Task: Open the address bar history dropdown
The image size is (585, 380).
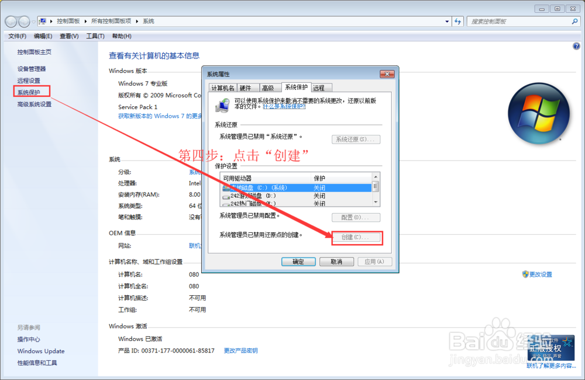Action: click(x=447, y=21)
